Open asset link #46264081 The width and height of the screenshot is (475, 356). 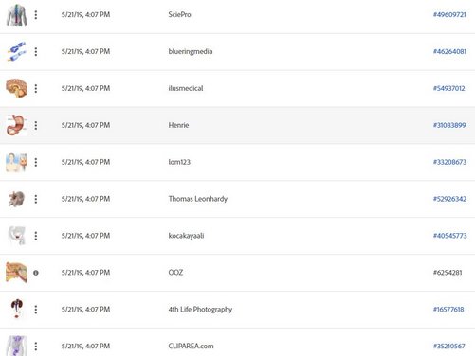(449, 51)
